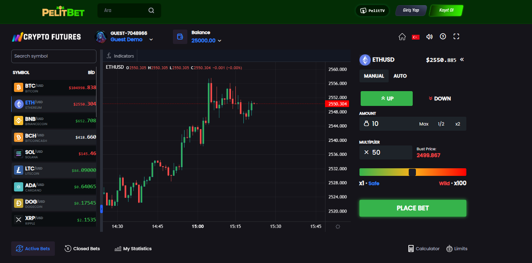This screenshot has width=532, height=263.
Task: Select the Ripple XRP icon
Action: coord(18,219)
